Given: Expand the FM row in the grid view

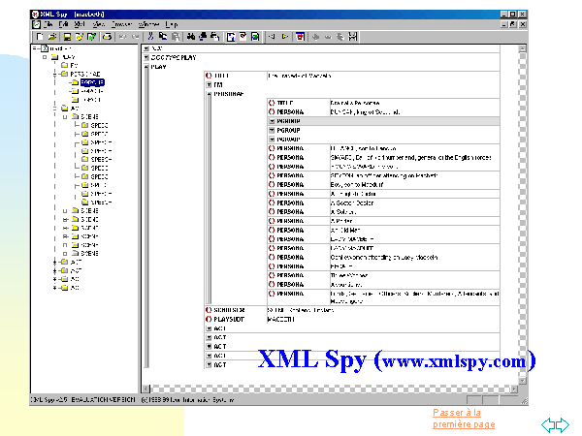Looking at the screenshot, I should [208, 83].
